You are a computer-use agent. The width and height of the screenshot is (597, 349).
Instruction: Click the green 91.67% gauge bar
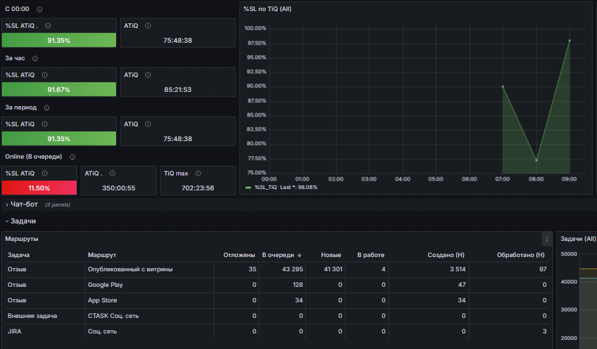pos(59,89)
